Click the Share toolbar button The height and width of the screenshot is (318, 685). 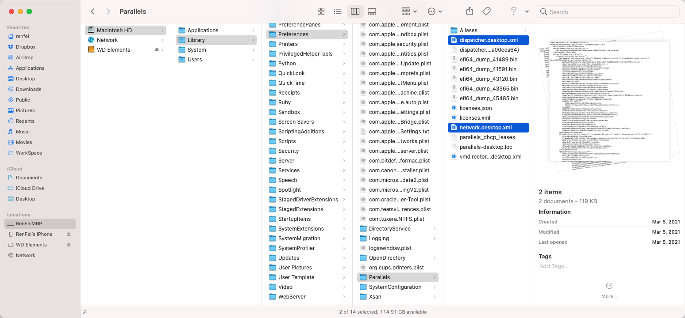470,11
